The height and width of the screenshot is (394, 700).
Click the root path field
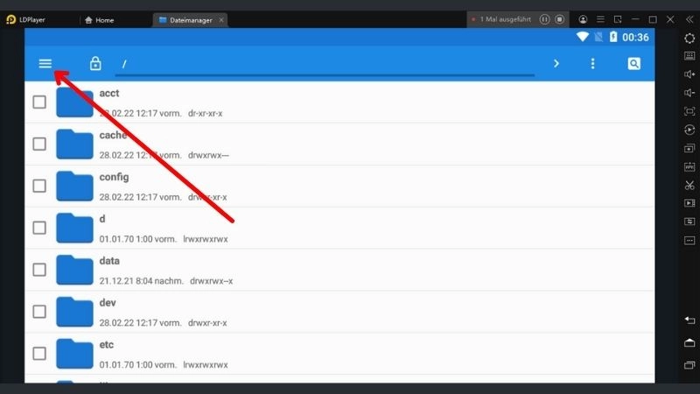325,64
